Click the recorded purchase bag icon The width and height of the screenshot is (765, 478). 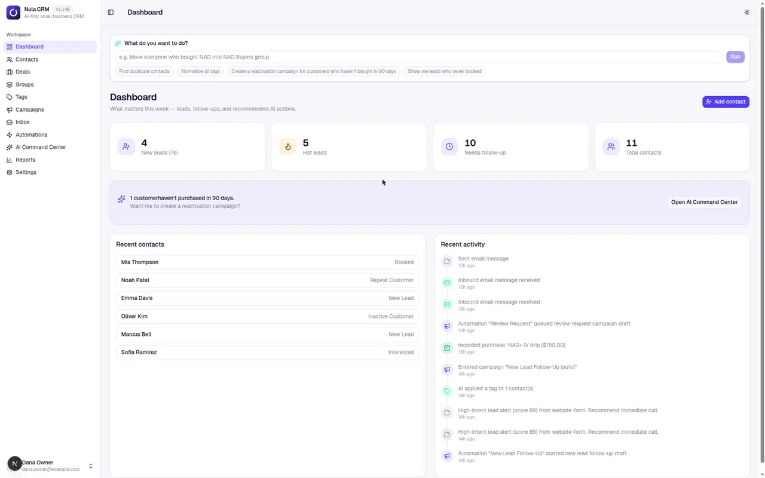447,348
